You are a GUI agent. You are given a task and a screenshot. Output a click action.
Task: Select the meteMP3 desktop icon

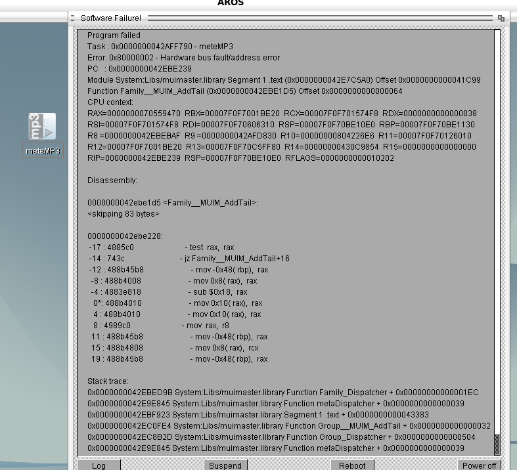tap(42, 127)
